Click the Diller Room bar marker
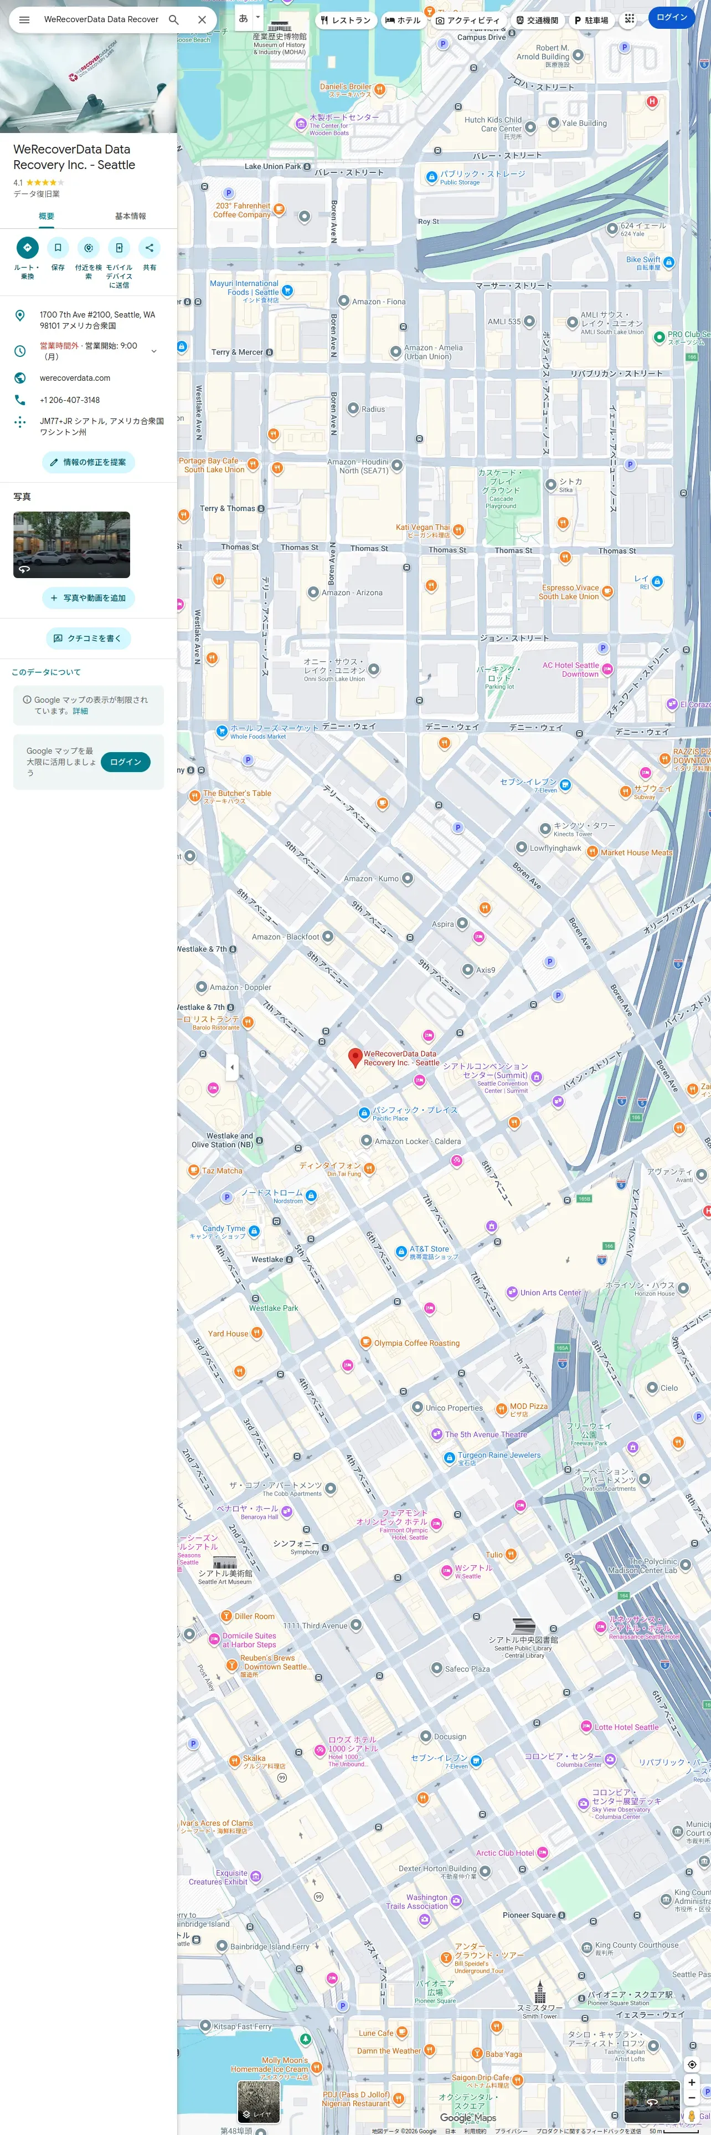 226,1616
